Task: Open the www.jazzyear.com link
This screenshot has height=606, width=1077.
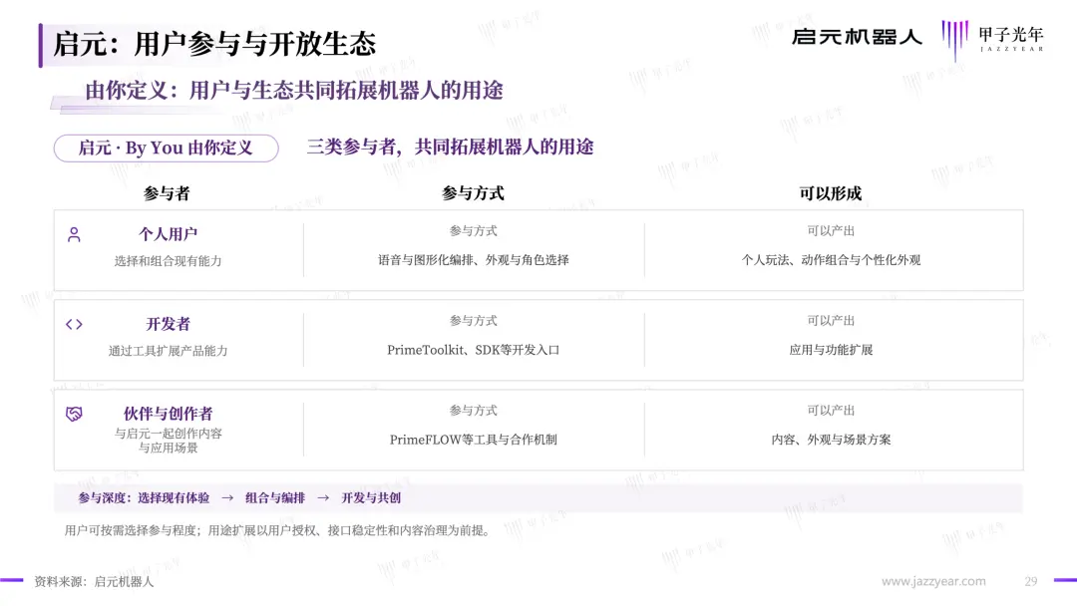Action: click(x=933, y=581)
